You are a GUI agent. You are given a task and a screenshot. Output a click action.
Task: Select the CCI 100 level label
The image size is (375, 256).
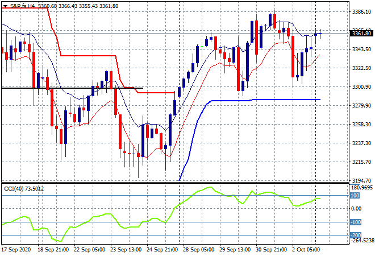355,196
